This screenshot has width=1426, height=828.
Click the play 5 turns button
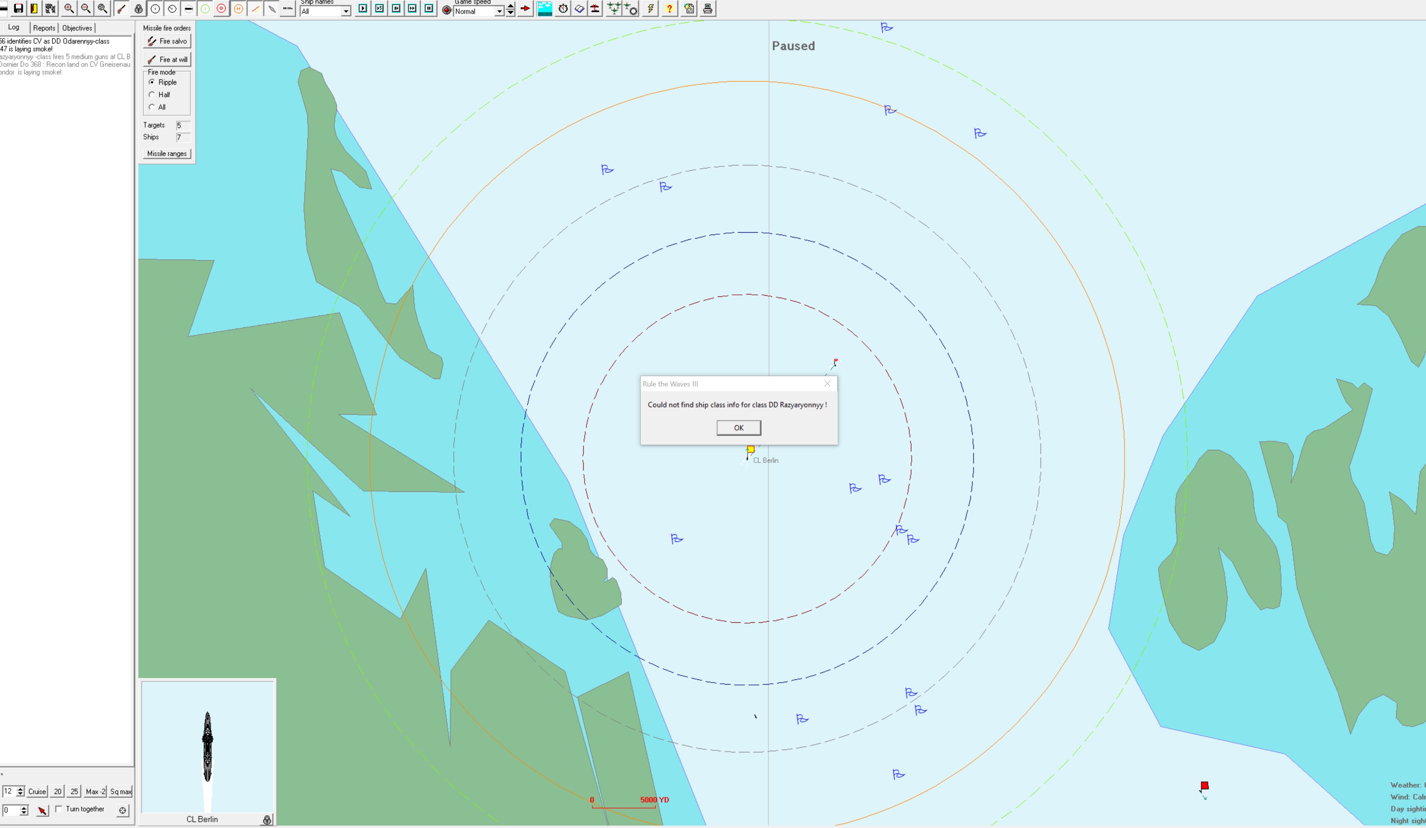tap(380, 8)
